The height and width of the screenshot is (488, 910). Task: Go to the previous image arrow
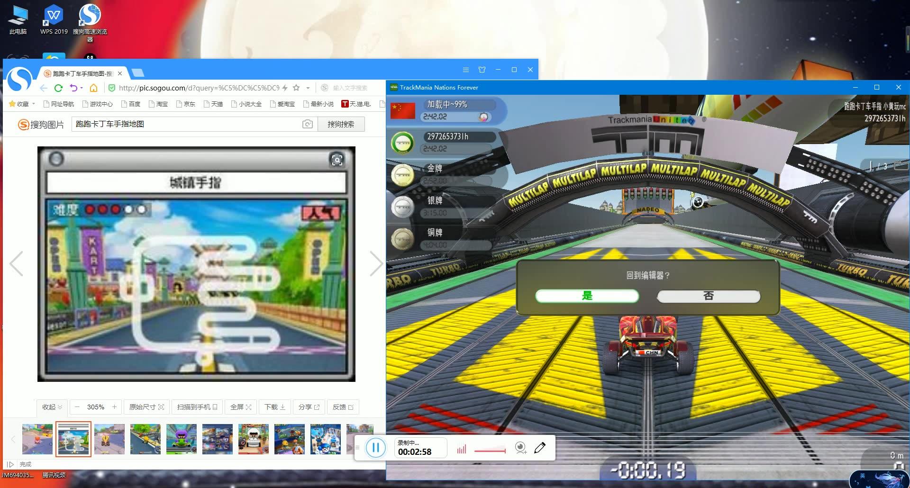click(x=17, y=263)
